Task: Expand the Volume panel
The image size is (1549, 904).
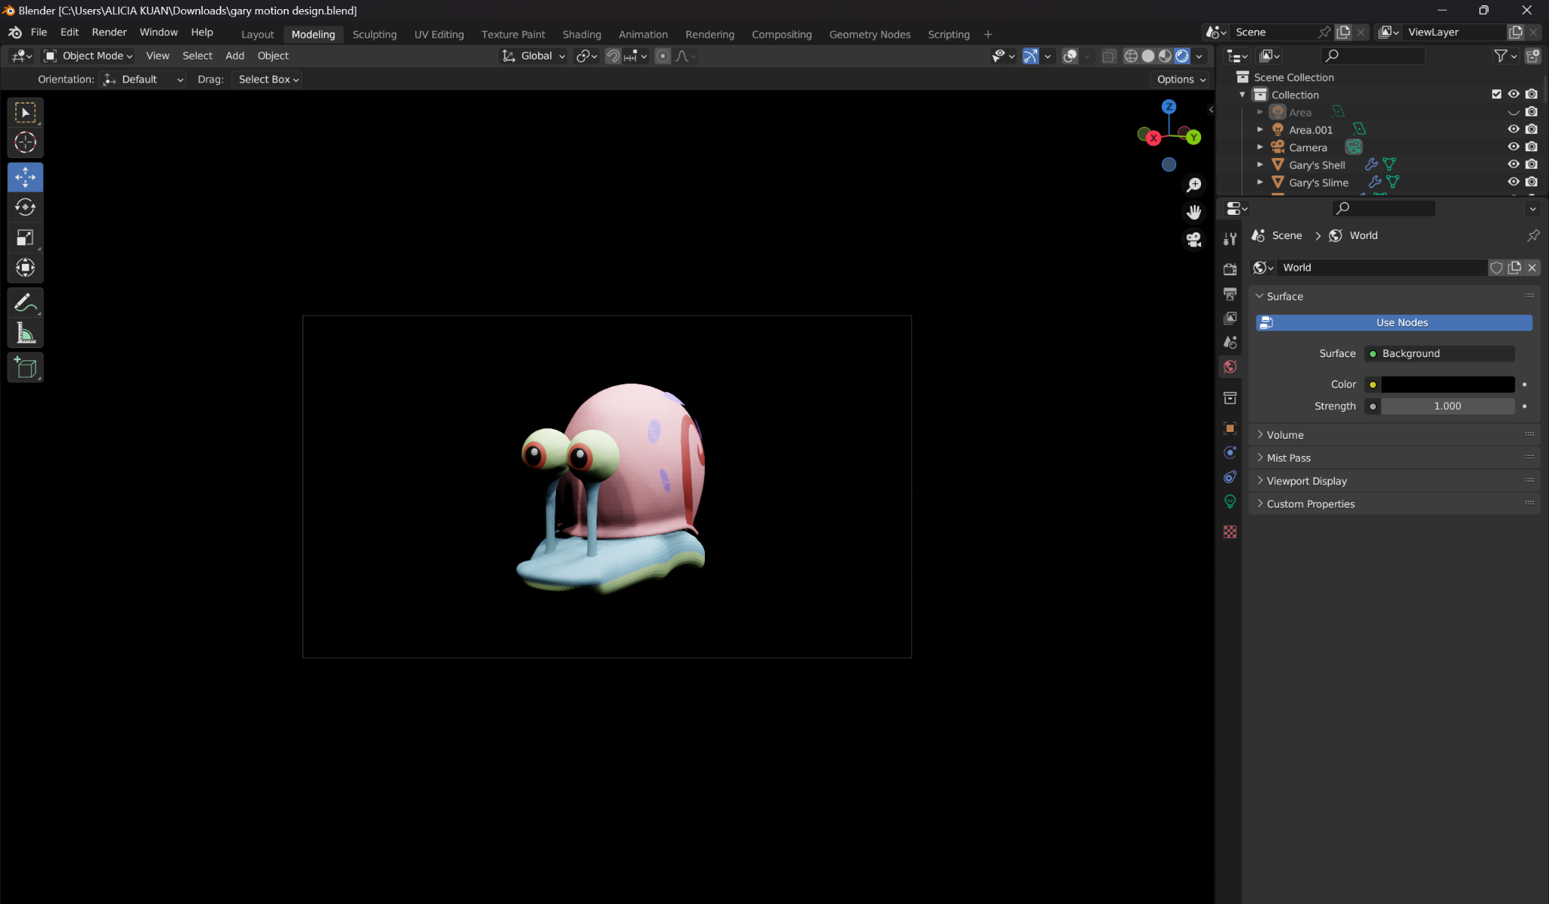Action: tap(1394, 435)
